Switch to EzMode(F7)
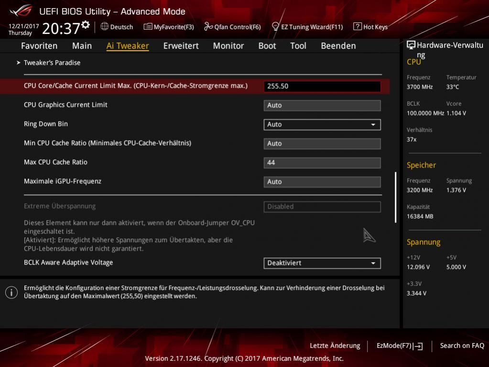This screenshot has height=367, width=489. pos(400,346)
